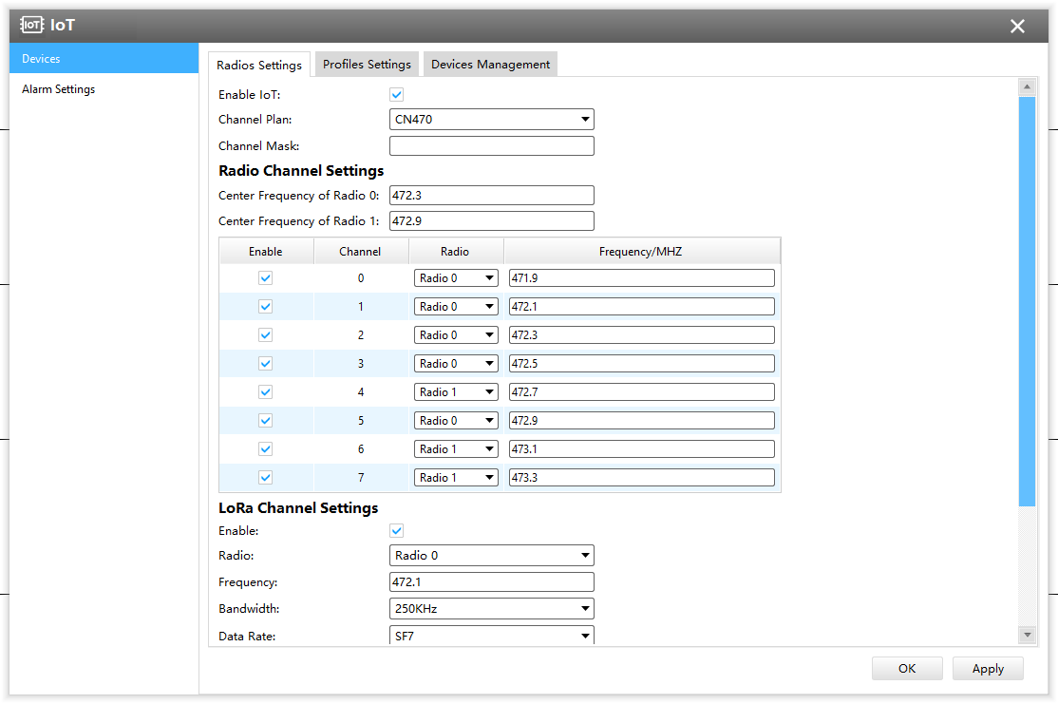Toggle the enable checkbox for channel 7
This screenshot has height=704, width=1058.
coord(265,477)
